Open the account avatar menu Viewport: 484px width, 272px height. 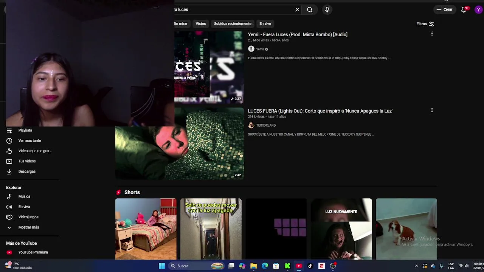[479, 10]
